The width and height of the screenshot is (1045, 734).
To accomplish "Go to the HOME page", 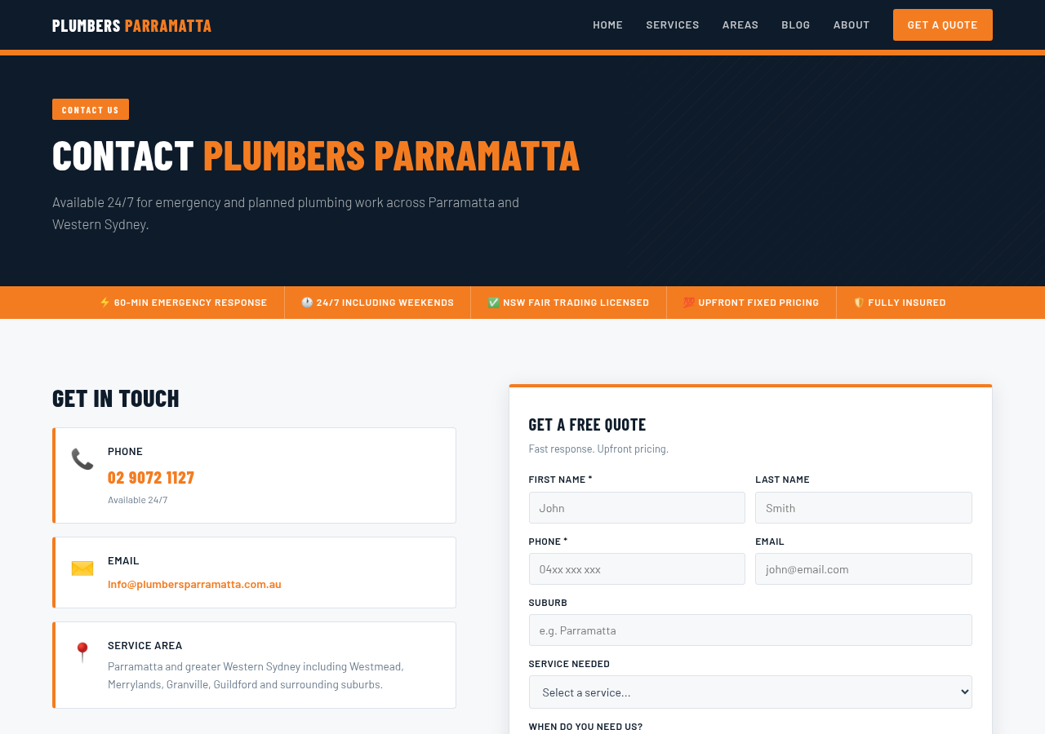I will pos(607,23).
